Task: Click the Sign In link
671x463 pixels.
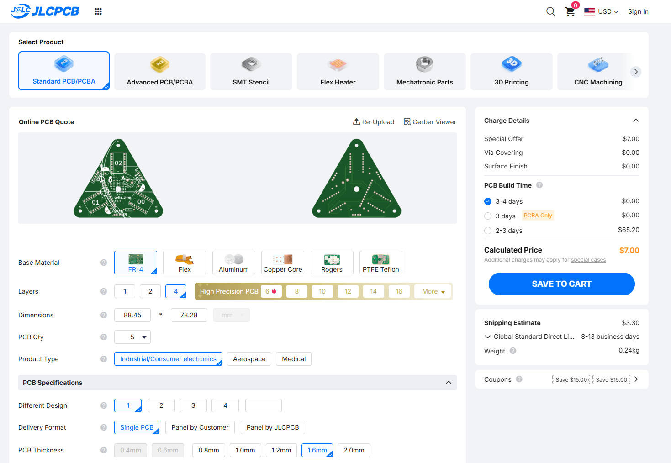Action: point(638,11)
